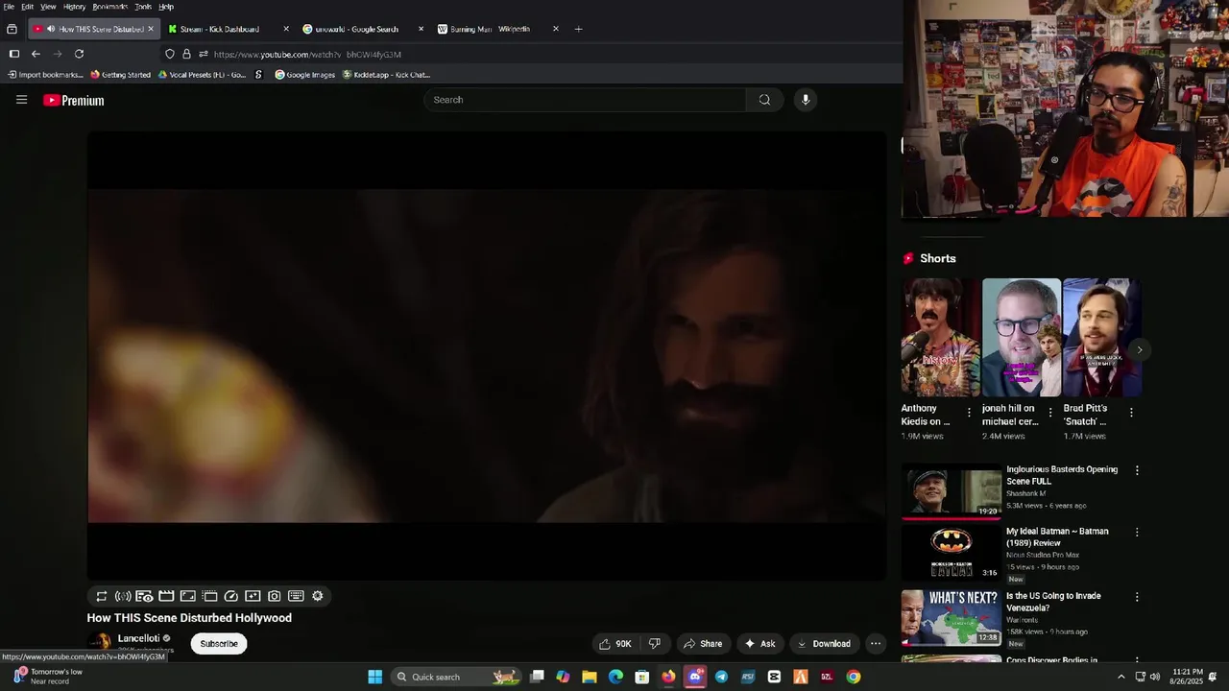Click the audio boost waves icon
Screen dimensions: 1229x691
[x=123, y=596]
